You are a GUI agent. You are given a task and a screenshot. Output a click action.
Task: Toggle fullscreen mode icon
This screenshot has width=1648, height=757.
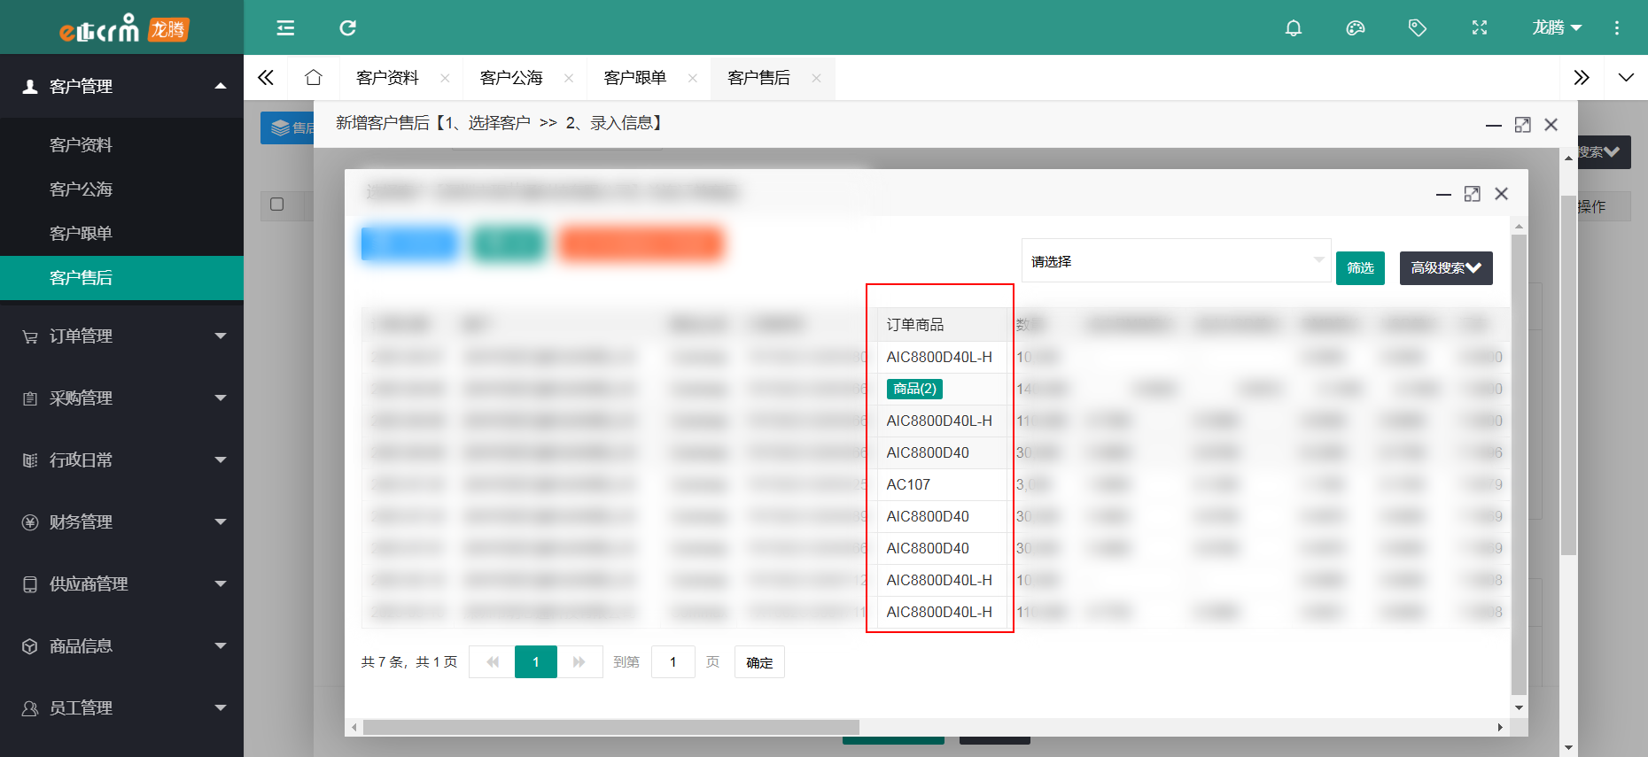1479,28
